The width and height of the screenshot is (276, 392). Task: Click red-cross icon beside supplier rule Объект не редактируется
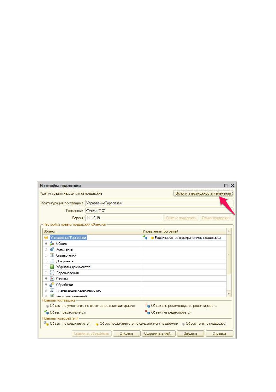[x=147, y=312]
